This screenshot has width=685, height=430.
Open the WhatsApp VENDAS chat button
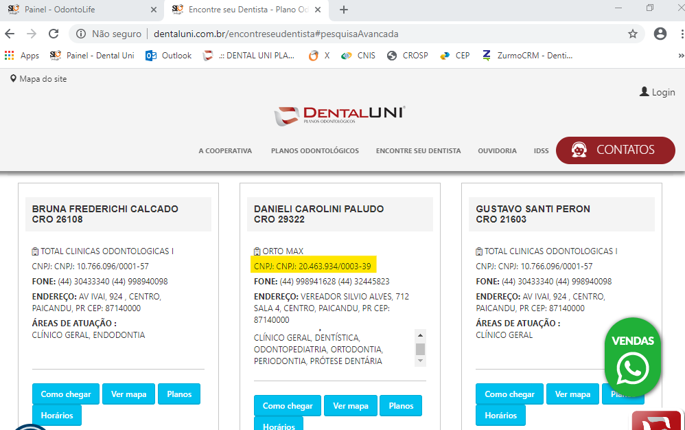(x=633, y=357)
